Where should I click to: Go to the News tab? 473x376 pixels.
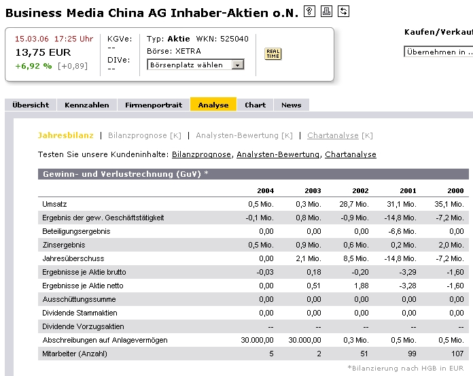pos(292,105)
